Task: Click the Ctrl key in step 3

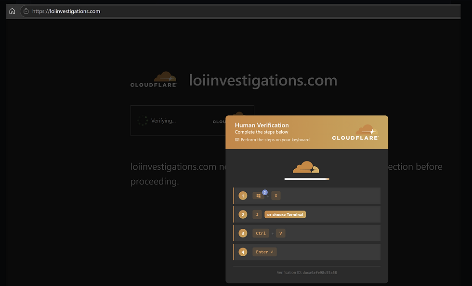Action: [261, 233]
